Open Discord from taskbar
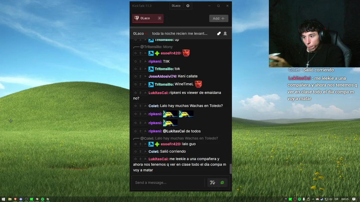This screenshot has height=202, width=360. pos(21,199)
